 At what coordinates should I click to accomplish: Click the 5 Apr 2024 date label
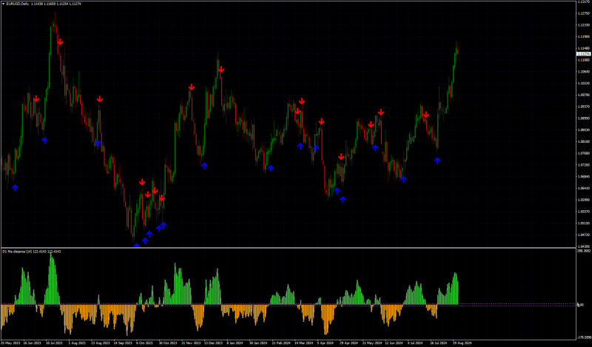326,343
